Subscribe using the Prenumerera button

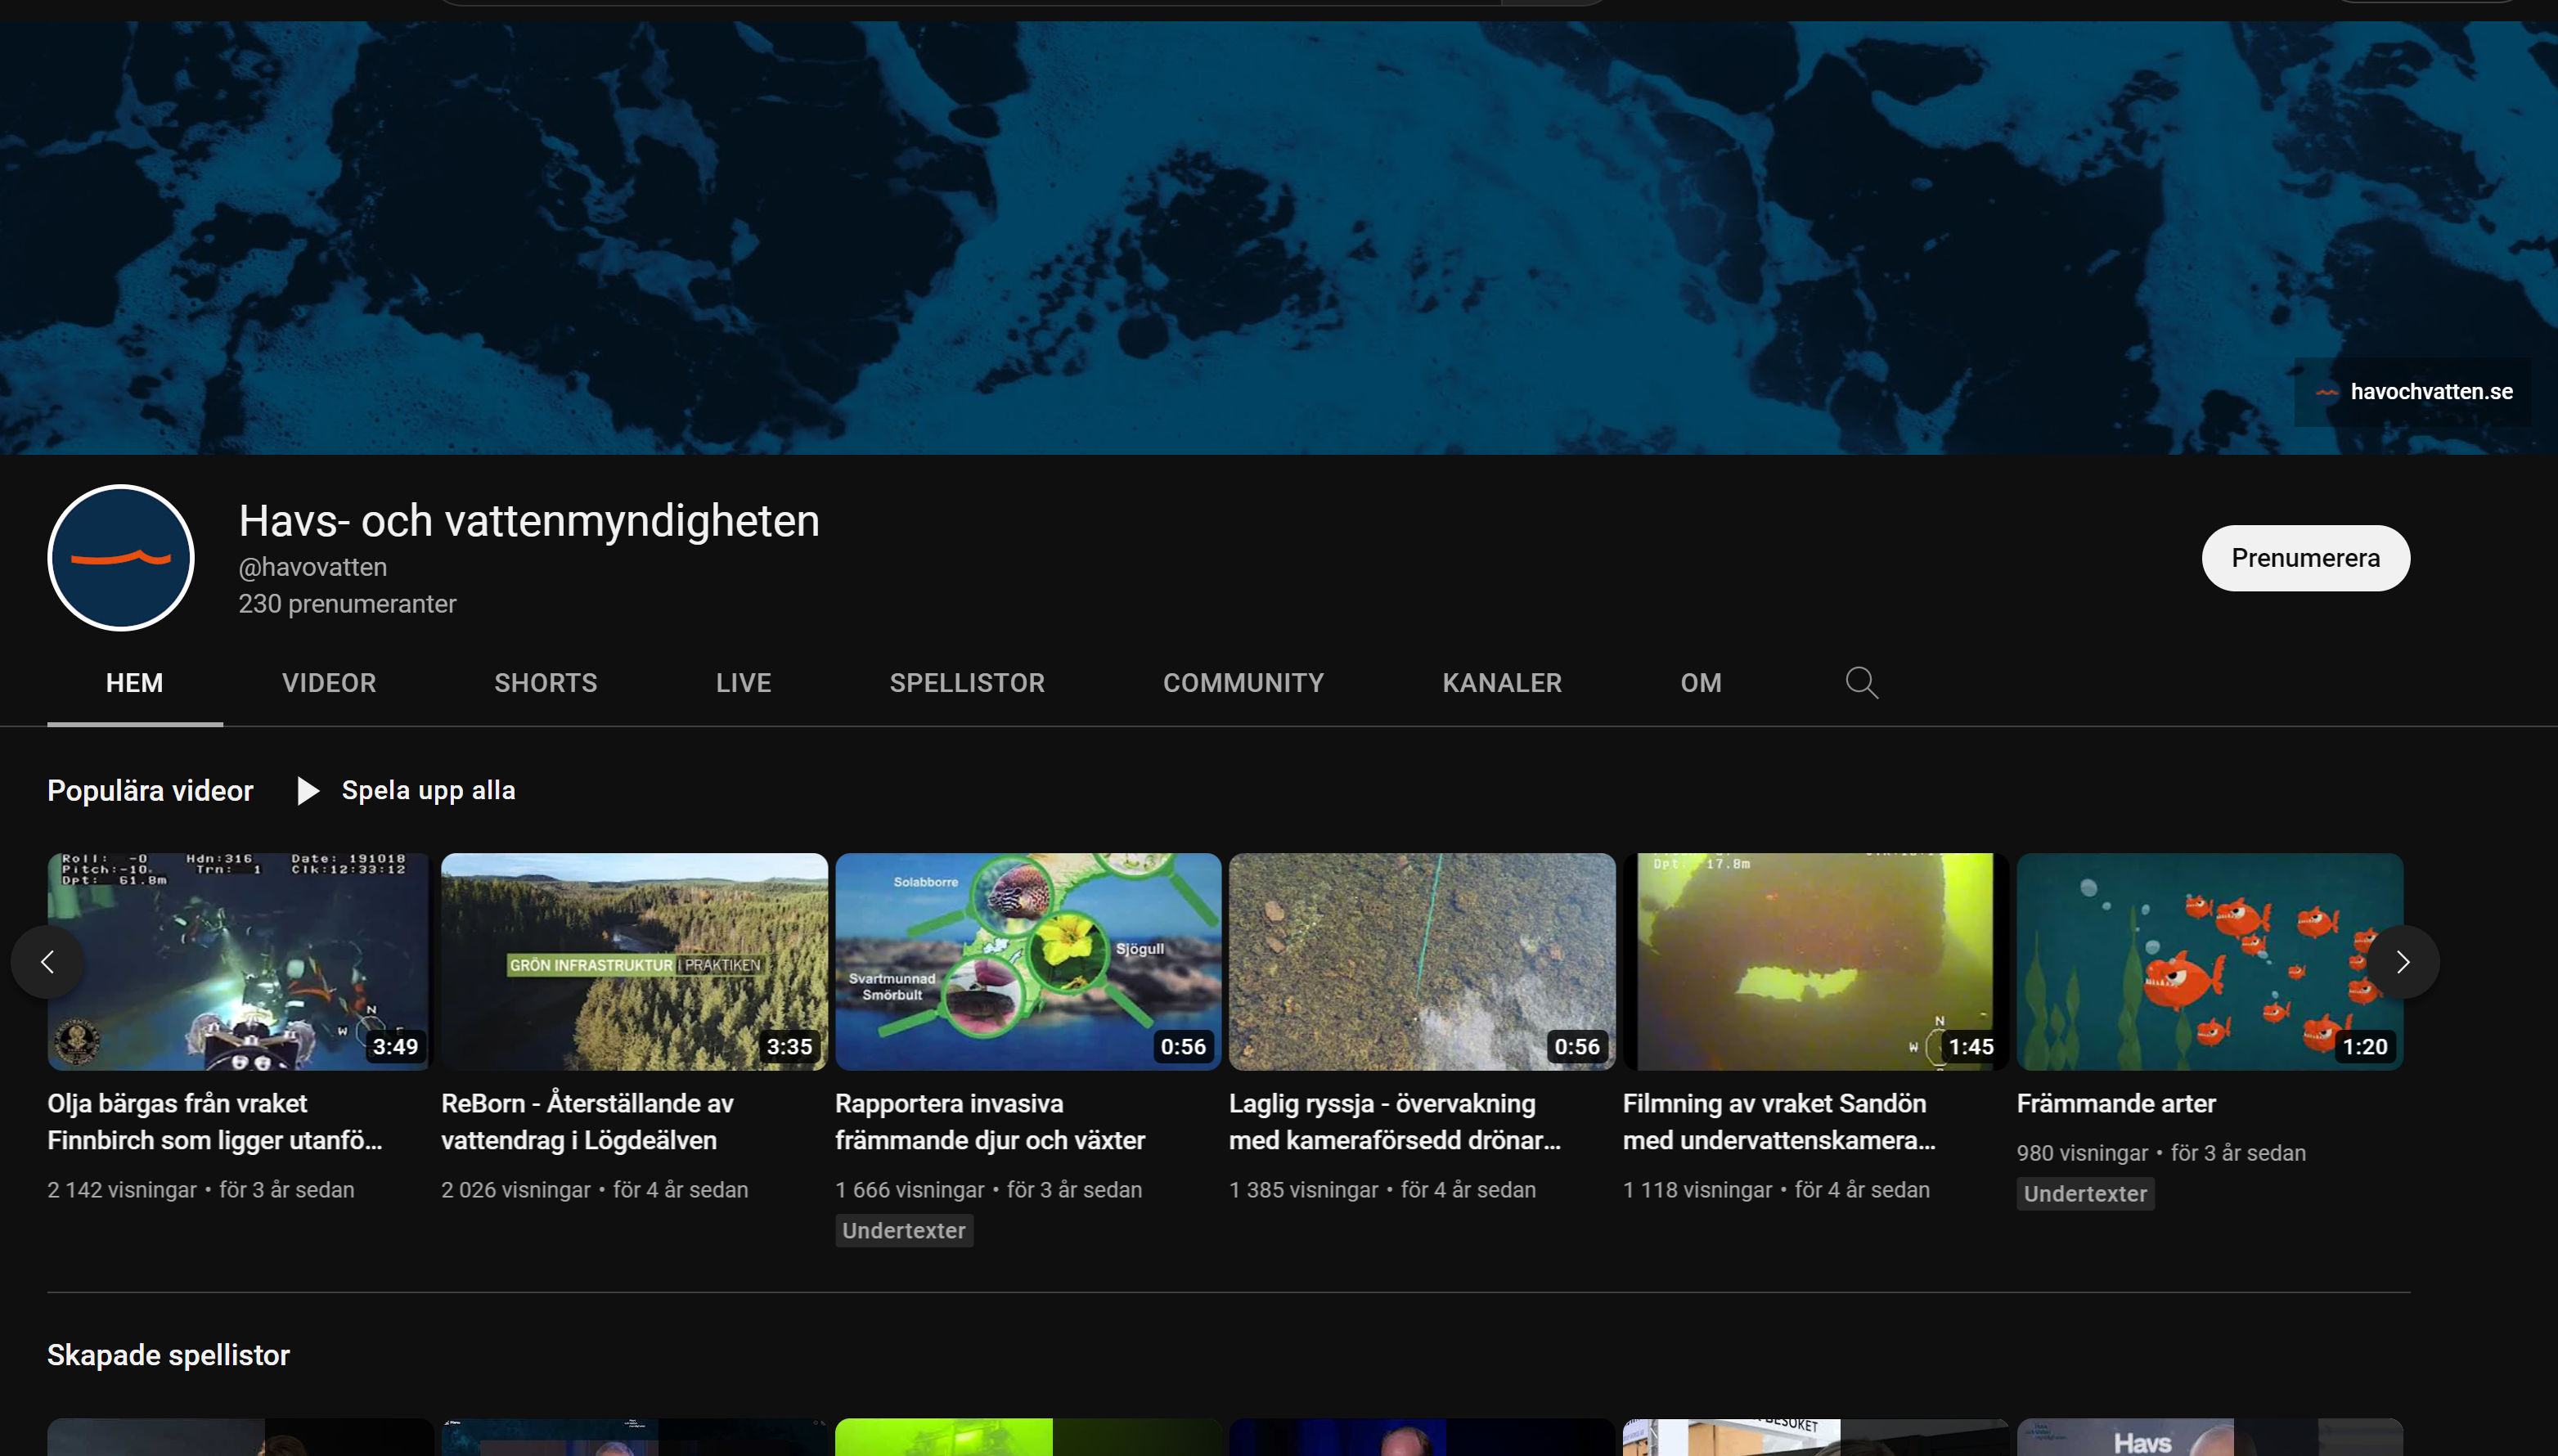click(x=2305, y=558)
